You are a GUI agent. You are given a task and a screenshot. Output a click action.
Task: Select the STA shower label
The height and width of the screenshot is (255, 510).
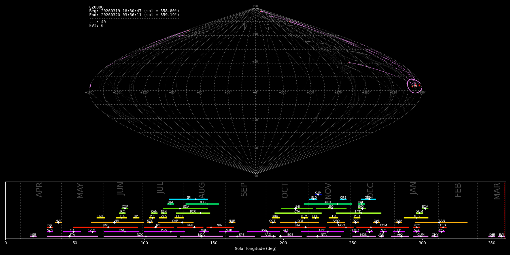tap(297, 226)
